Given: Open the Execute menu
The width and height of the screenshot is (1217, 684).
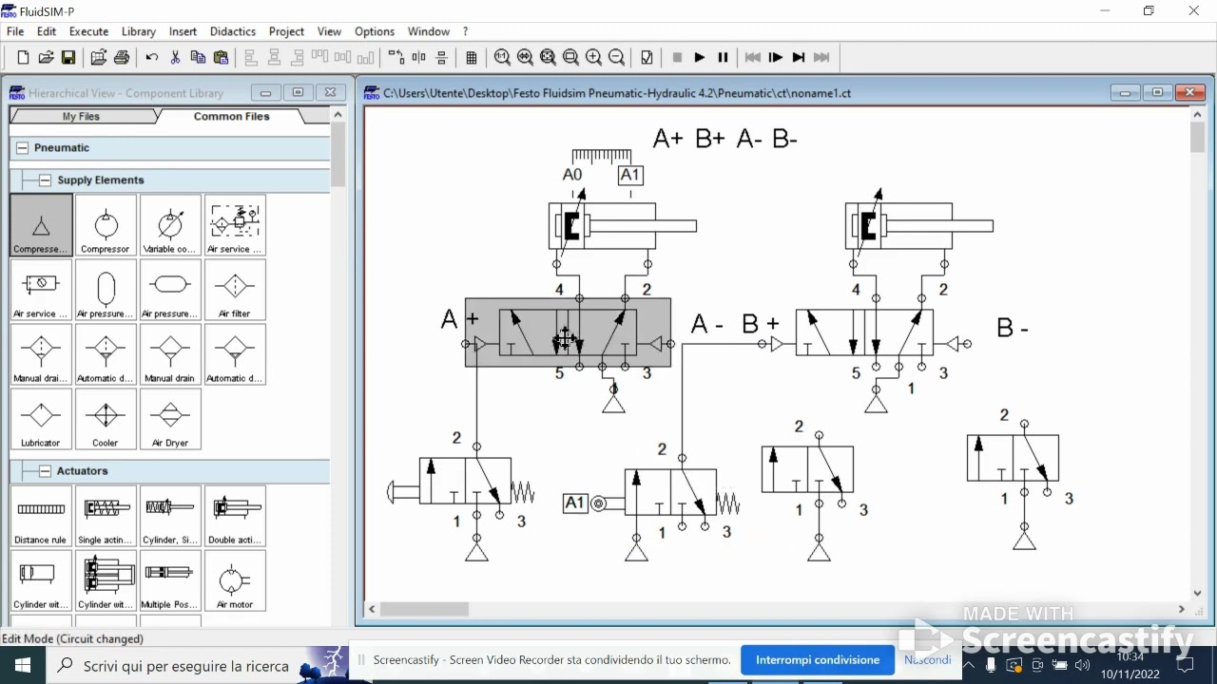Looking at the screenshot, I should coord(88,31).
